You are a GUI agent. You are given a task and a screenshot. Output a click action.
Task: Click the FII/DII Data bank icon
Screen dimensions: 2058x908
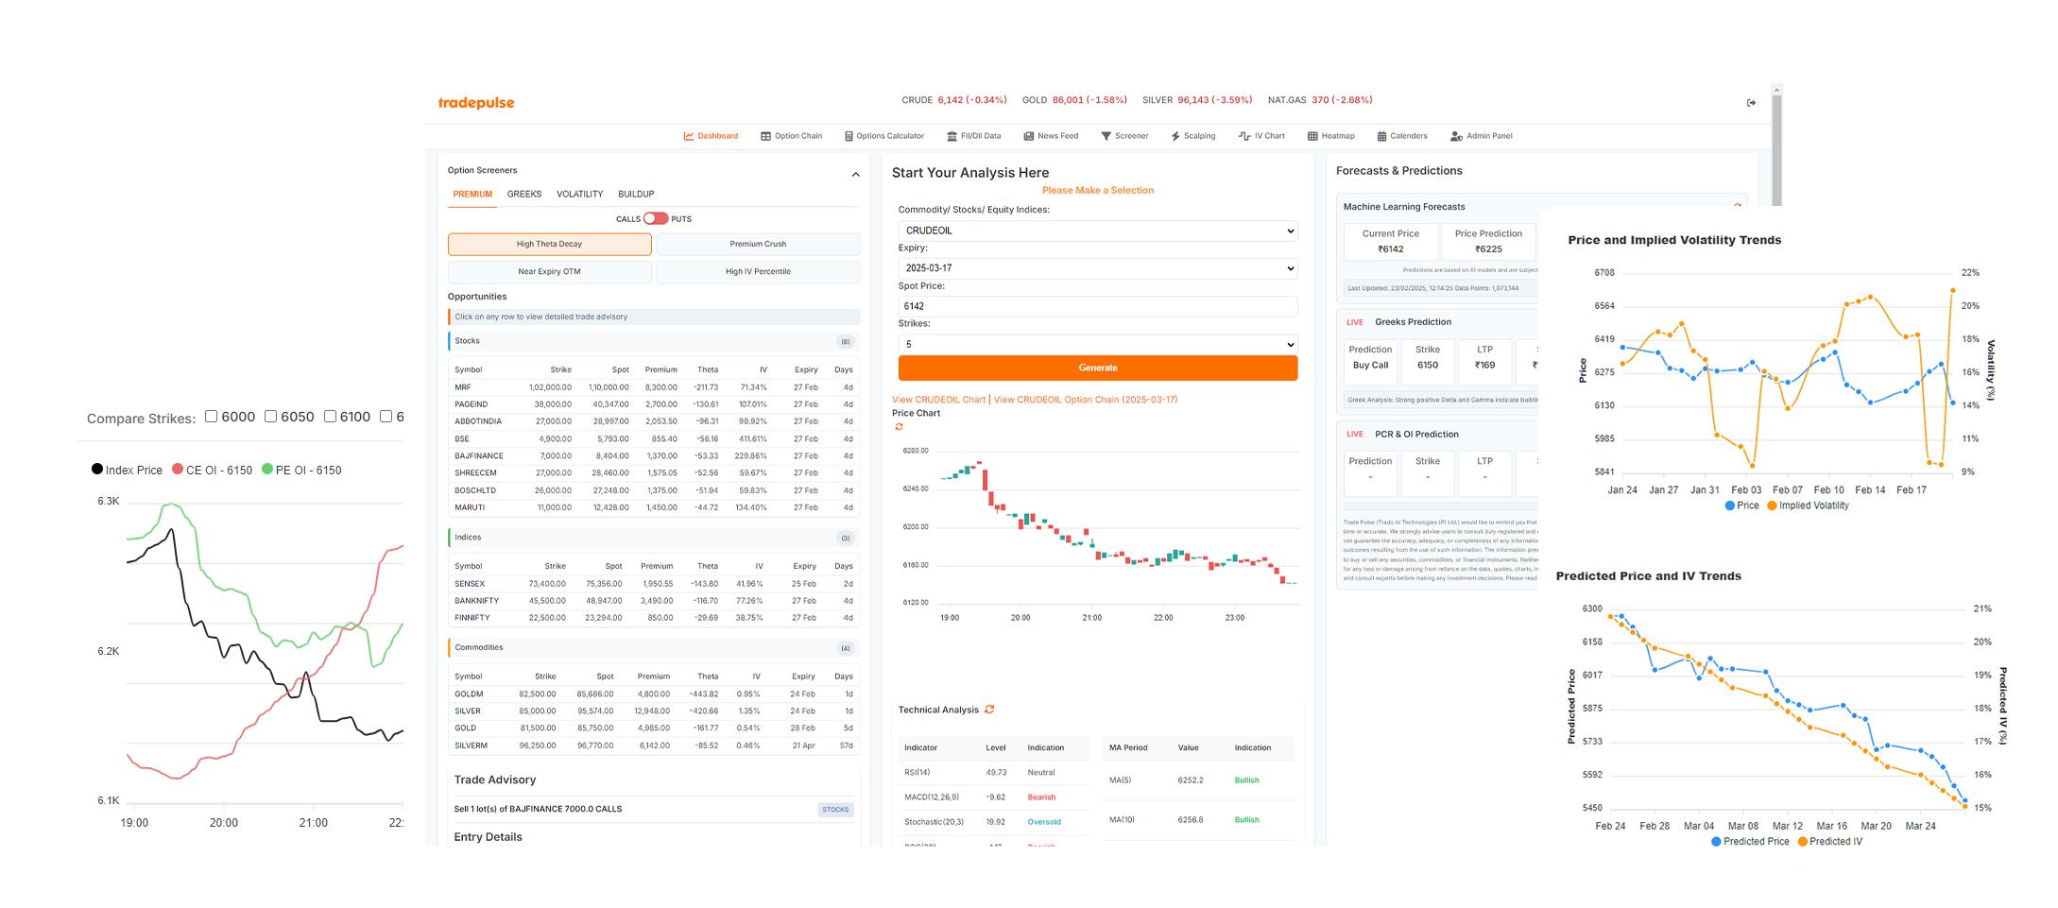pyautogui.click(x=952, y=136)
